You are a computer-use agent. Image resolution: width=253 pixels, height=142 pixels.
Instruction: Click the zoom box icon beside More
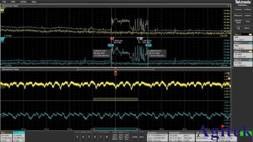[x=238, y=28]
